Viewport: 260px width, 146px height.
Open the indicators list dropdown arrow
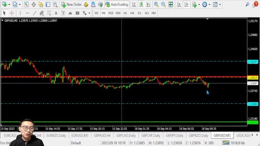[199, 4]
